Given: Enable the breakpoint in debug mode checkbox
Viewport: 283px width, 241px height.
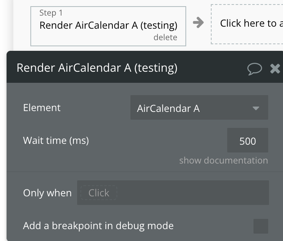Looking at the screenshot, I should [260, 226].
